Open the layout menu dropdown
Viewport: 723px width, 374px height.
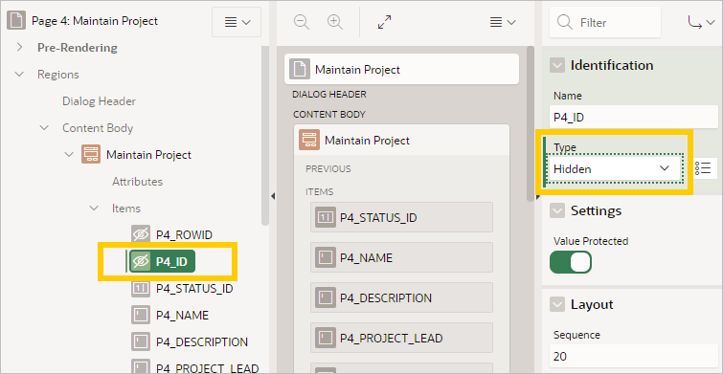pyautogui.click(x=503, y=22)
